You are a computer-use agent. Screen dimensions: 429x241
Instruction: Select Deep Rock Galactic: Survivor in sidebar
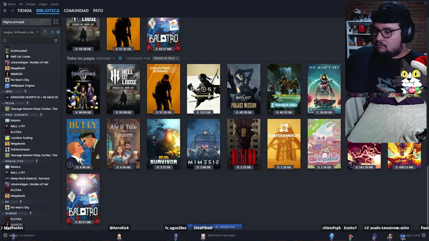point(30,178)
